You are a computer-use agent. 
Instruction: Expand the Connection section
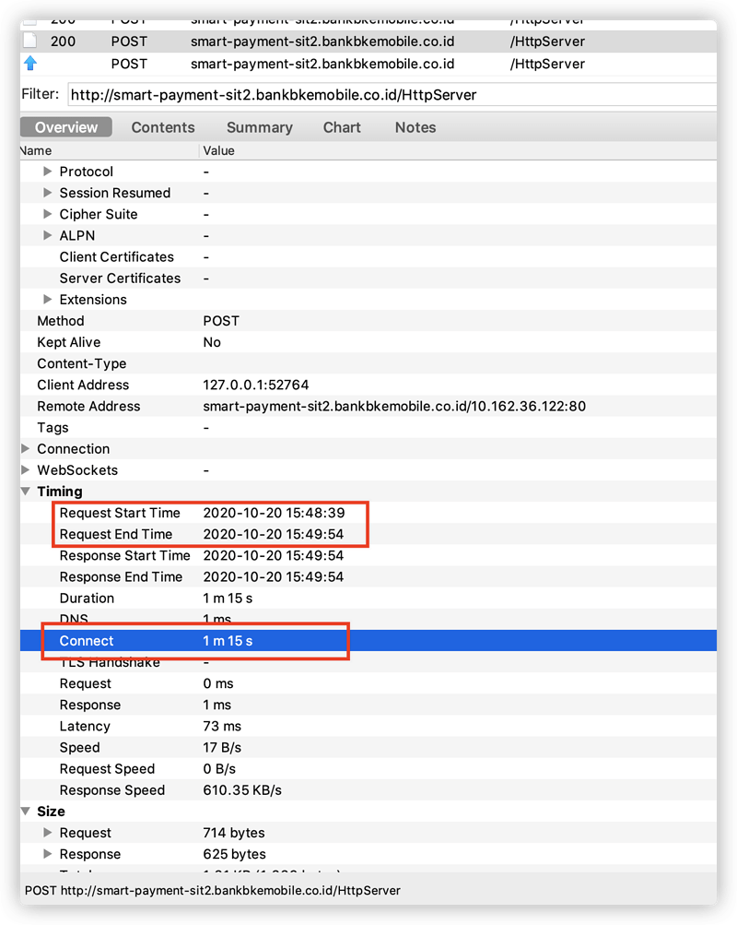point(25,449)
